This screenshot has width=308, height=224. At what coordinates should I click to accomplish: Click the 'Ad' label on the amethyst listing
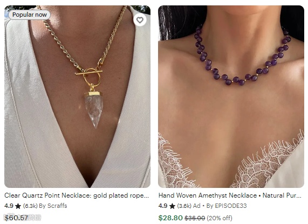pyautogui.click(x=197, y=206)
